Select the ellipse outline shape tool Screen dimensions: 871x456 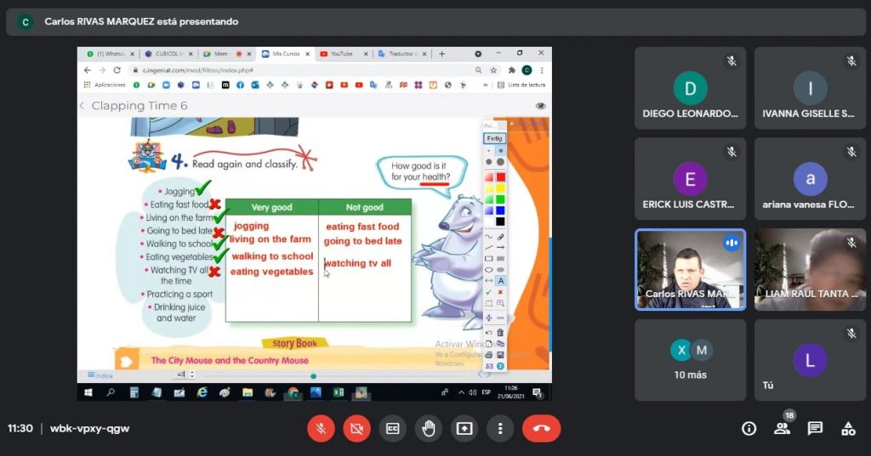pos(489,269)
